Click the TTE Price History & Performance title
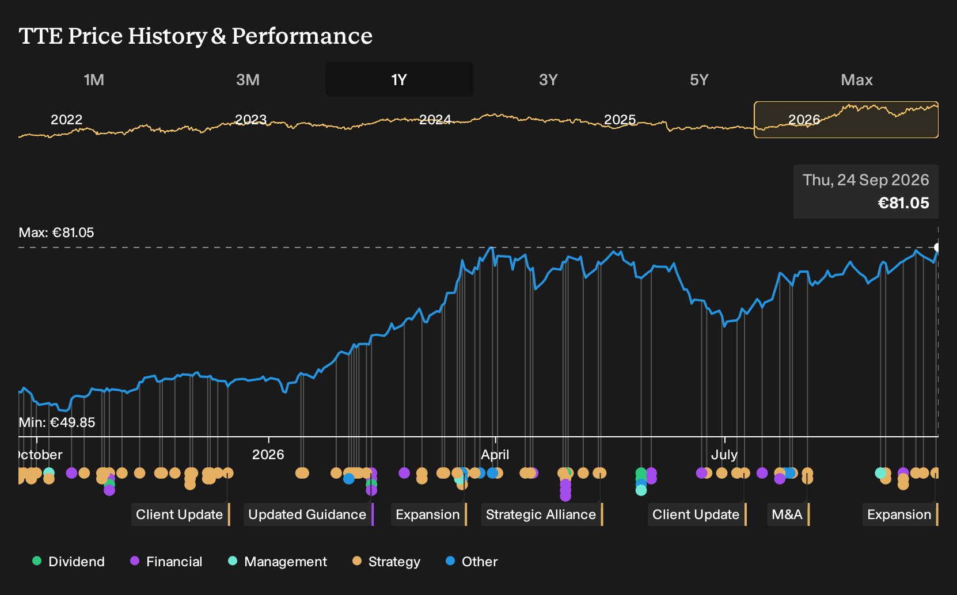Screen dimensions: 957x595 pos(196,36)
